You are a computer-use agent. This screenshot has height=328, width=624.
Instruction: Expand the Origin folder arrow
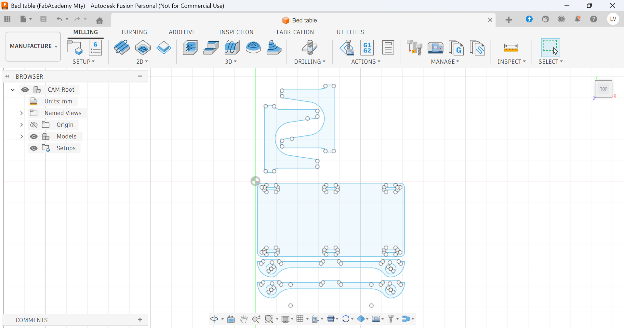pyautogui.click(x=21, y=125)
